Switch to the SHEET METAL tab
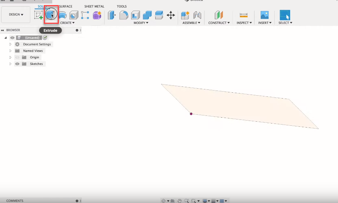 pos(94,7)
